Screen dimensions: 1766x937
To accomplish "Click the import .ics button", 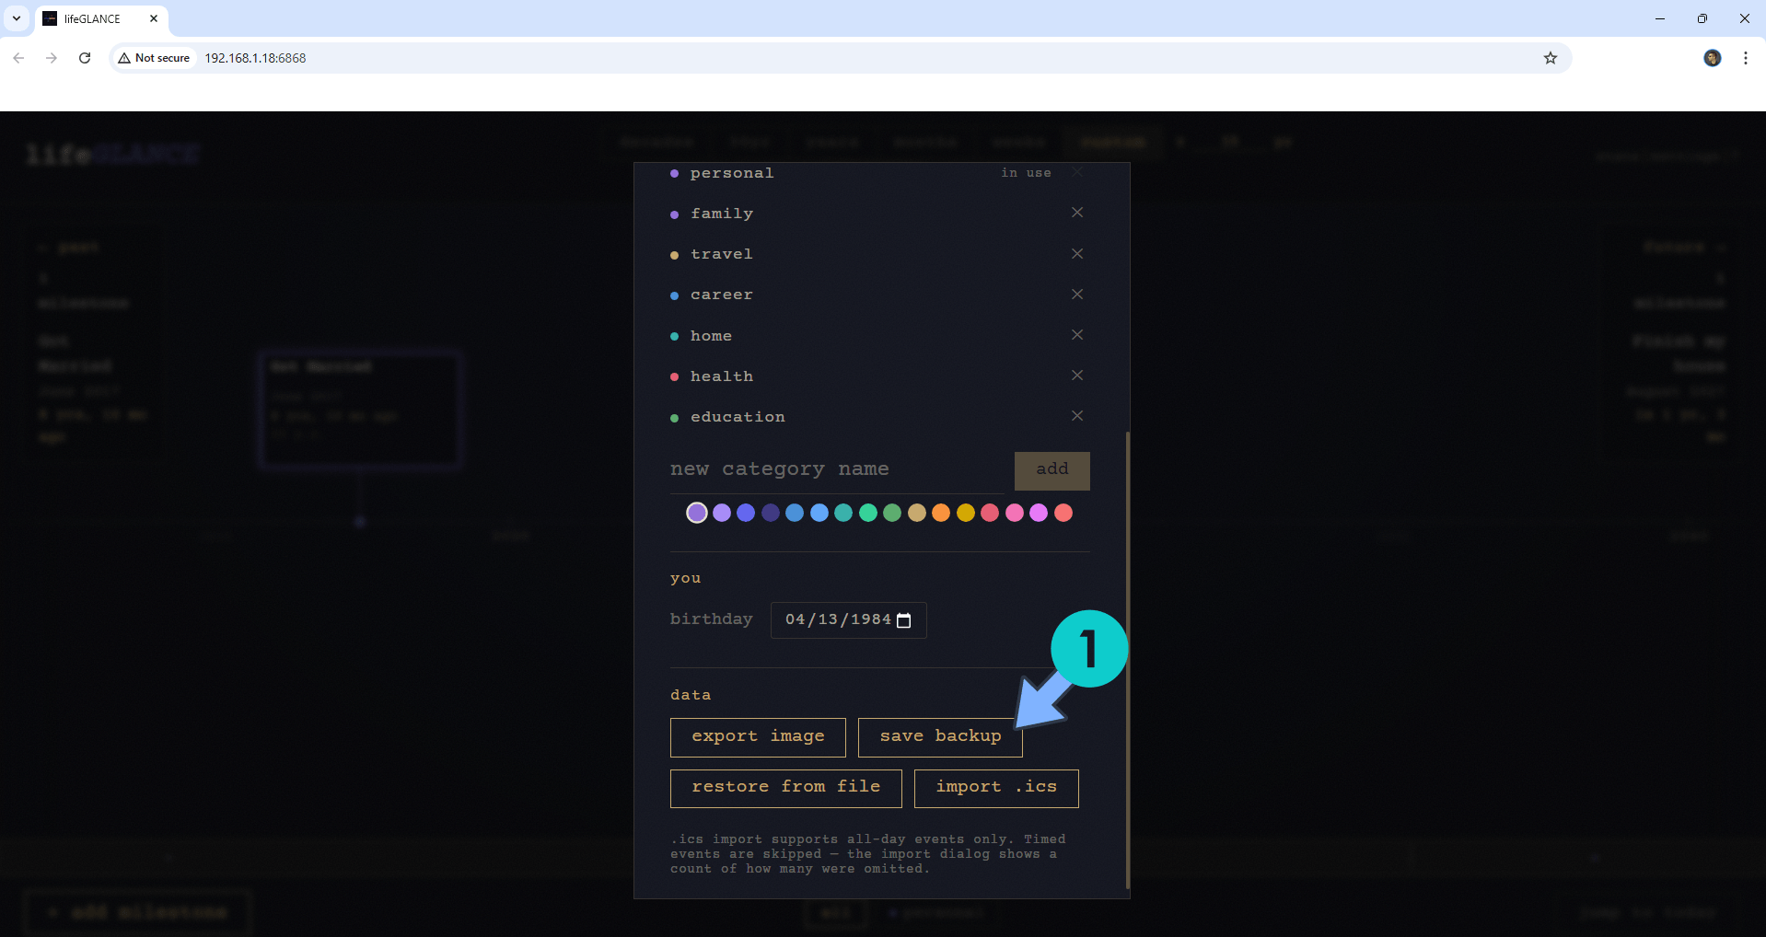I will pyautogui.click(x=995, y=788).
